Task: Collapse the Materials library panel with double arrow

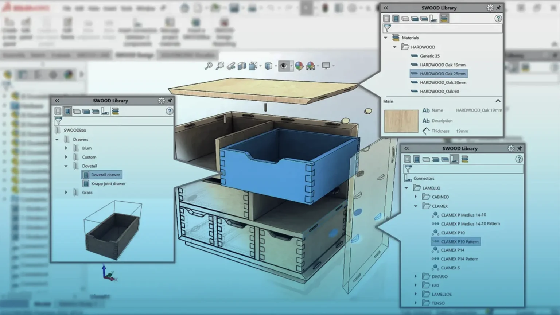Action: tap(386, 8)
